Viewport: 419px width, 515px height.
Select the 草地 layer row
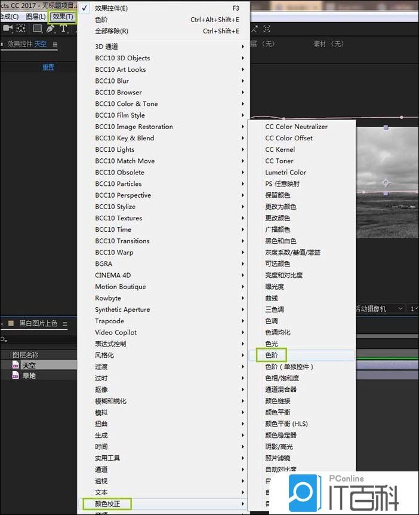point(39,375)
